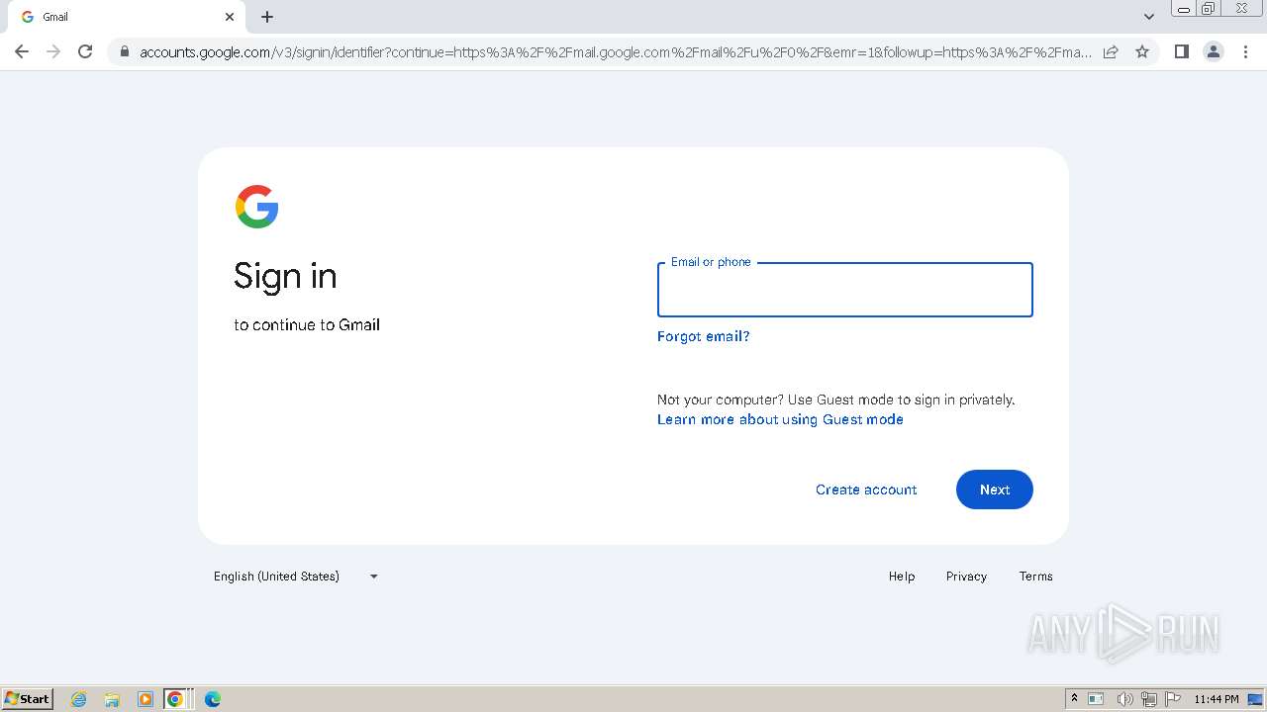Open the Privacy link
This screenshot has height=712, width=1267.
(966, 577)
